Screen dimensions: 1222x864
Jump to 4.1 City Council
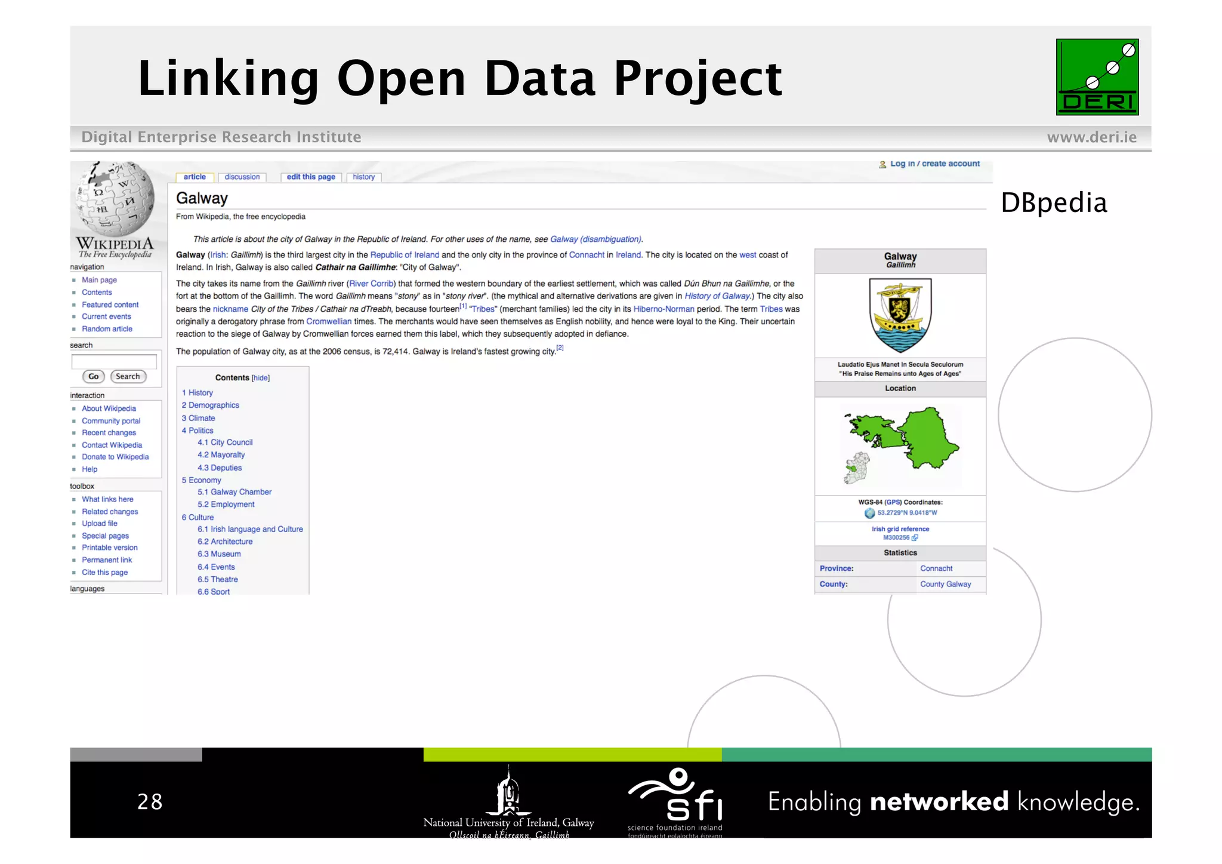(225, 442)
